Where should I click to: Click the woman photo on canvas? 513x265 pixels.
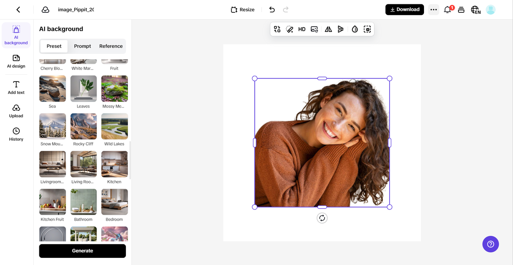pos(322,143)
